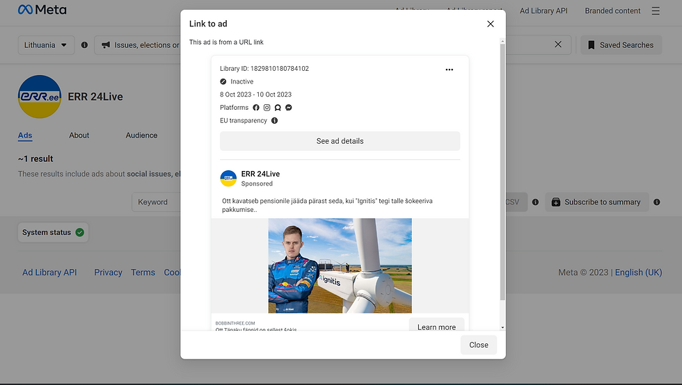Click info icon next to Lithuania dropdown
Screen dimensions: 682x385
(84, 45)
